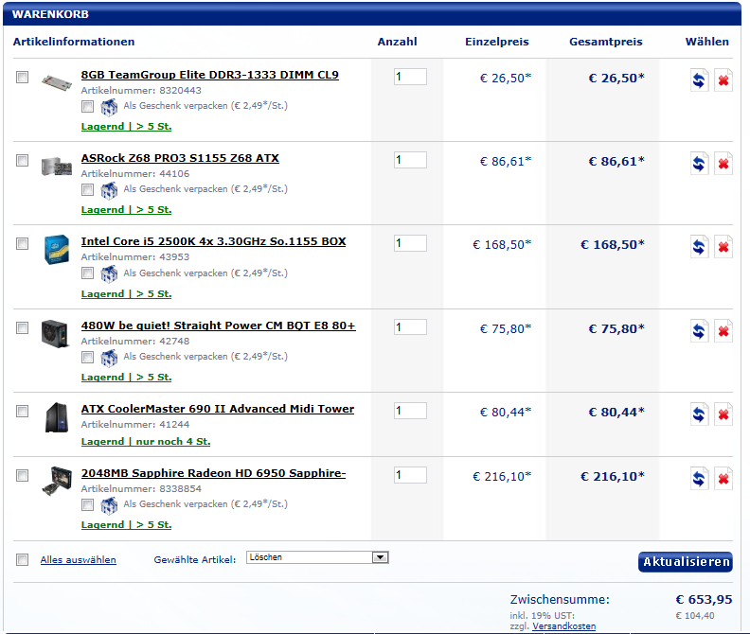Select the 8GB TeamGroup Elite row checkbox
This screenshot has height=634, width=750.
pos(22,77)
